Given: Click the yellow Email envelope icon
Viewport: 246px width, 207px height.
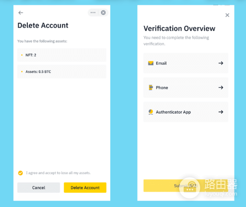Looking at the screenshot, I should tap(150, 63).
